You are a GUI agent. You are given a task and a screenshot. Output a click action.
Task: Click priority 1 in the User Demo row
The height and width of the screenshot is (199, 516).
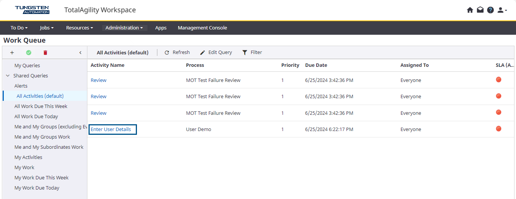[x=283, y=129]
